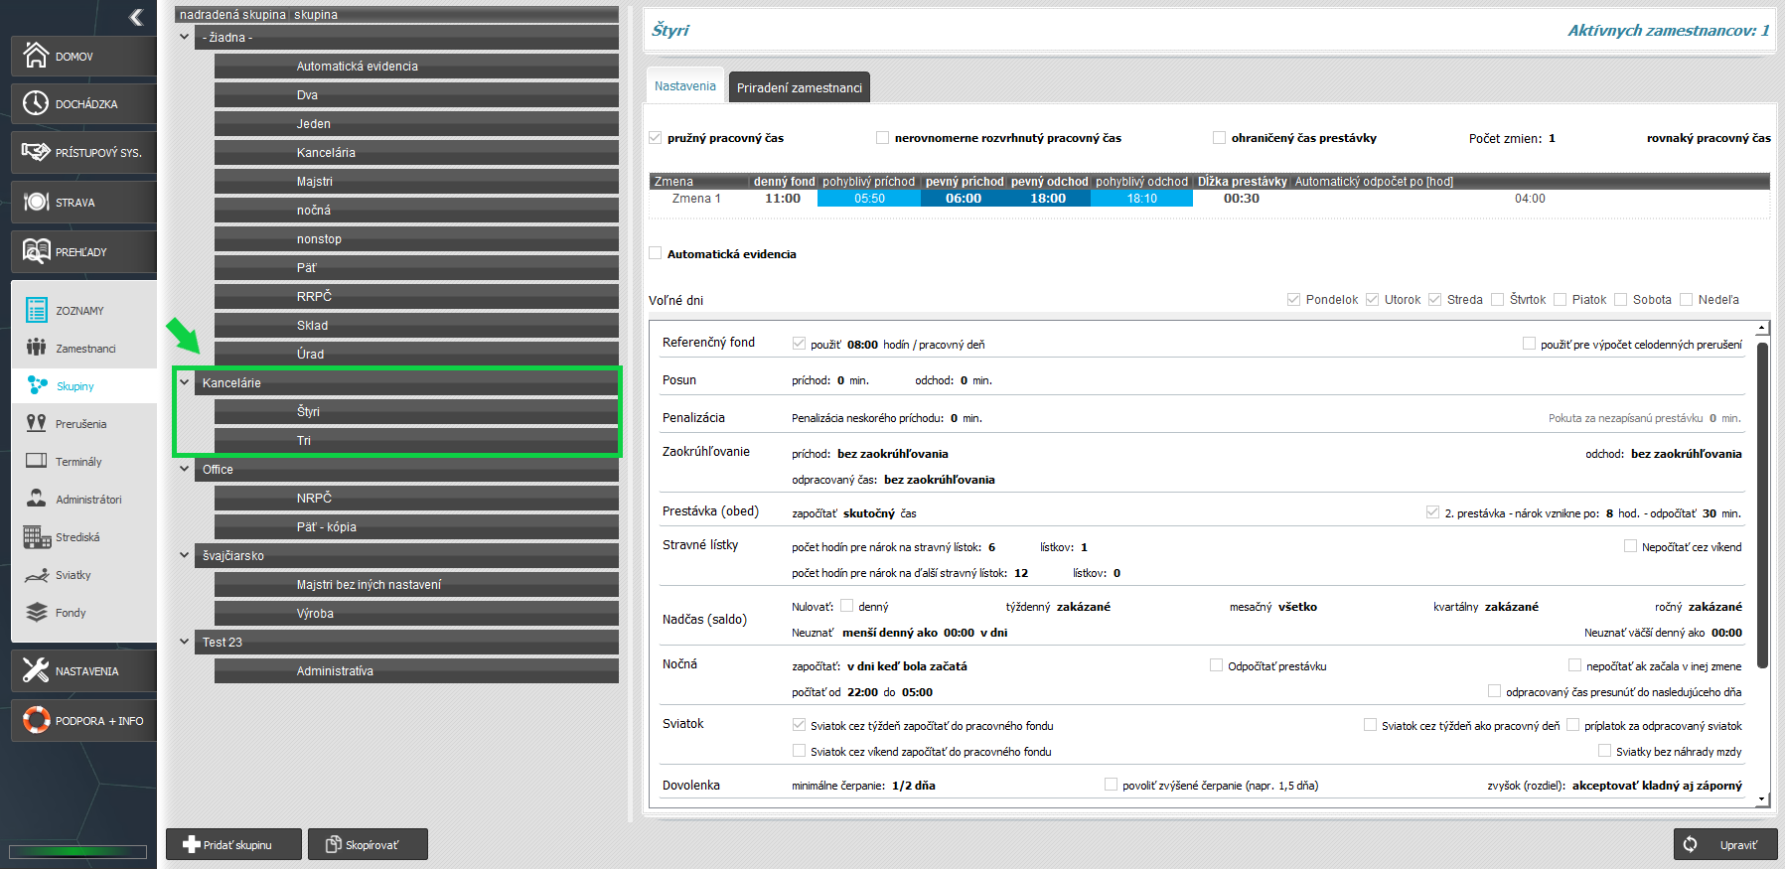Open the Terminály monitor icon

[x=37, y=461]
